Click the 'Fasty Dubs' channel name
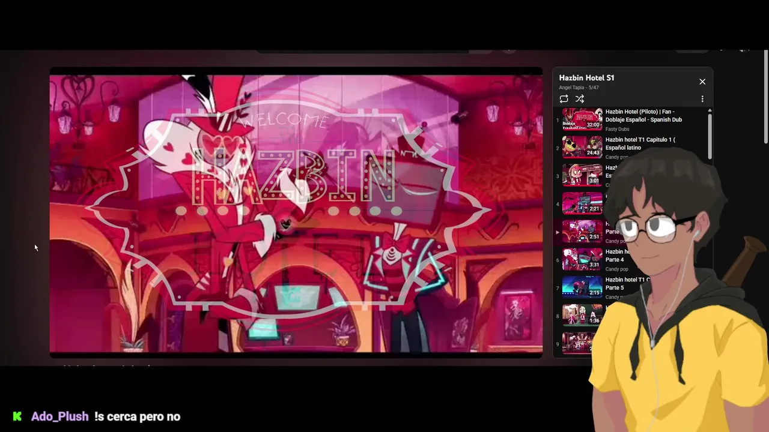 click(x=617, y=129)
